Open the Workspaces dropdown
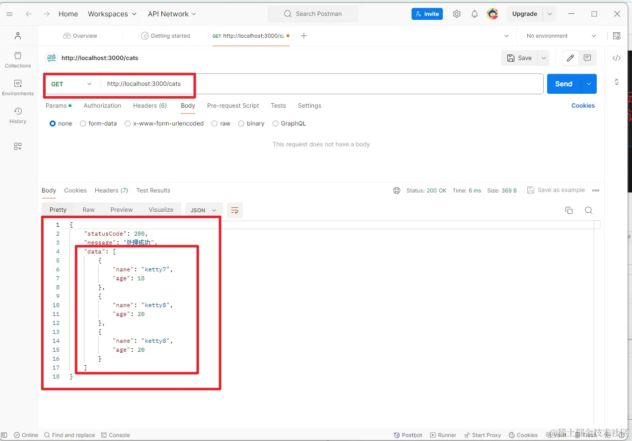 pyautogui.click(x=112, y=14)
